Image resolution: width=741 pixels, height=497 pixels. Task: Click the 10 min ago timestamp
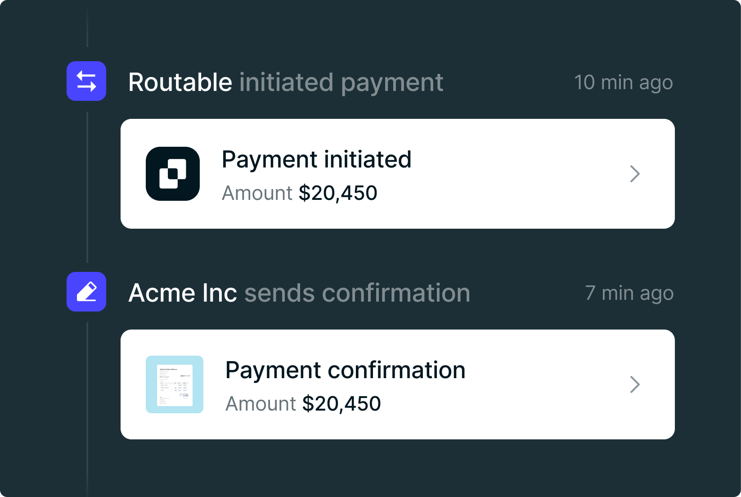pos(624,82)
